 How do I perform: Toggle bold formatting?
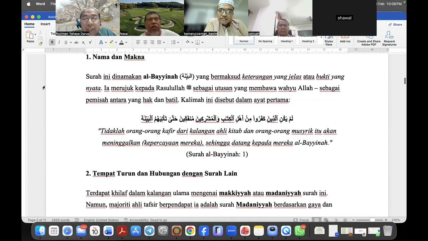(x=52, y=42)
